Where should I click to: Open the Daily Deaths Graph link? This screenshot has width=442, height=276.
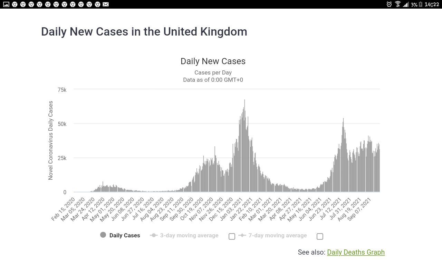[x=356, y=252]
